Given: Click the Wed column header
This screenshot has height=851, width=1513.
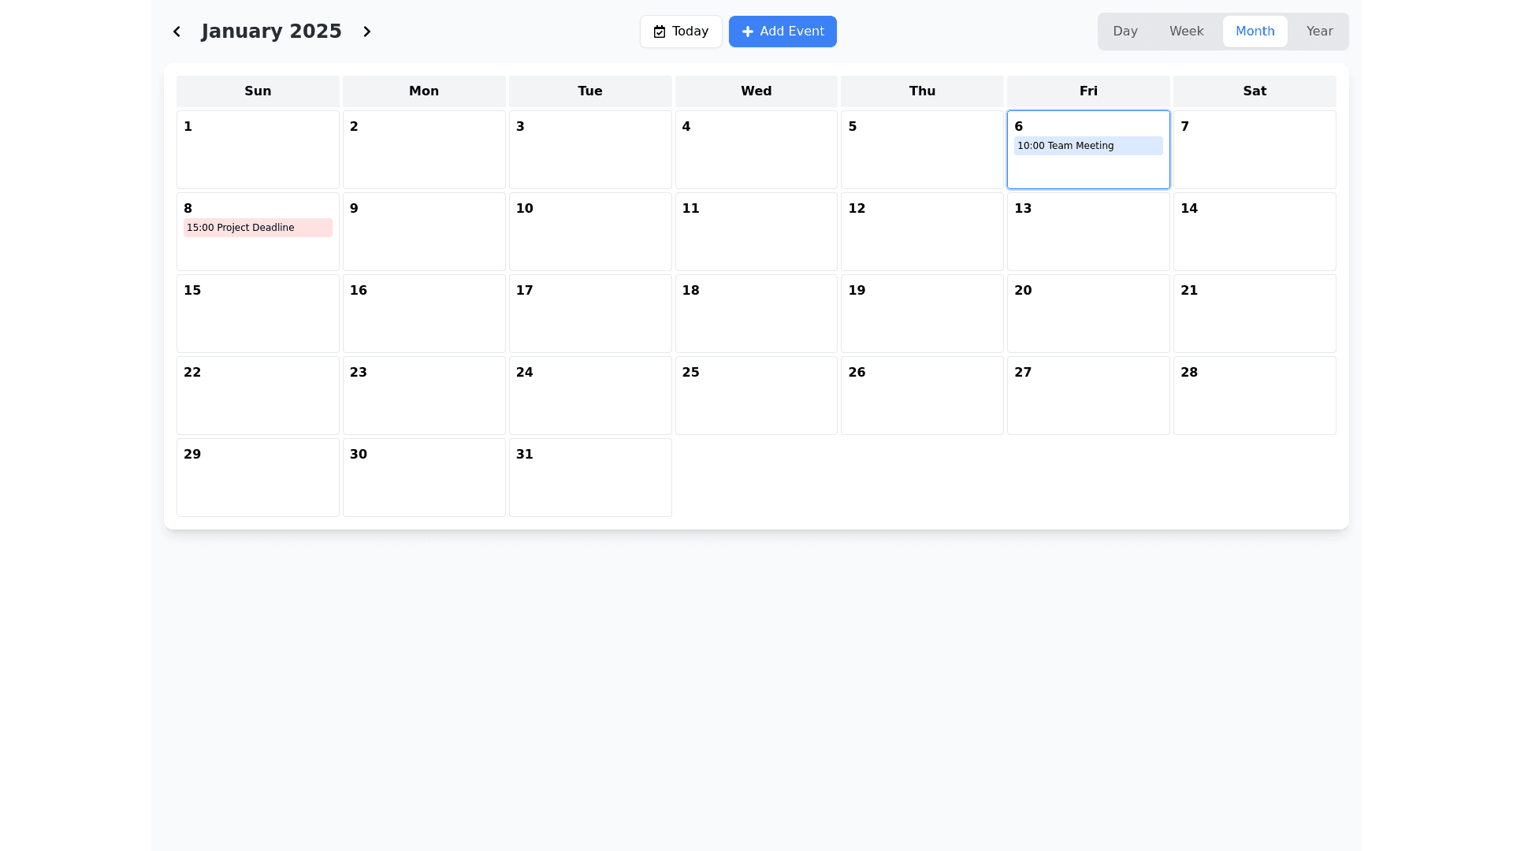Looking at the screenshot, I should (756, 91).
